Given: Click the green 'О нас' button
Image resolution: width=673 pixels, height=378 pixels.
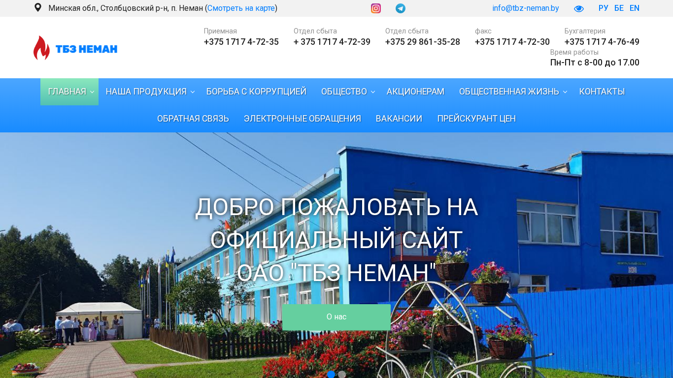Looking at the screenshot, I should (336, 317).
